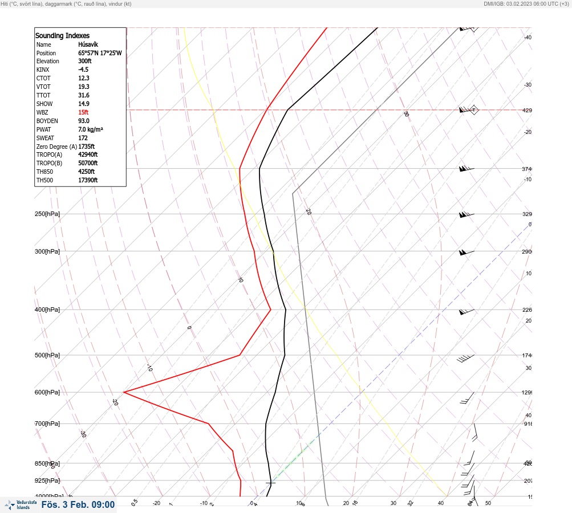Click the 500[hPa] pressure label
This screenshot has width=572, height=513.
(x=47, y=356)
